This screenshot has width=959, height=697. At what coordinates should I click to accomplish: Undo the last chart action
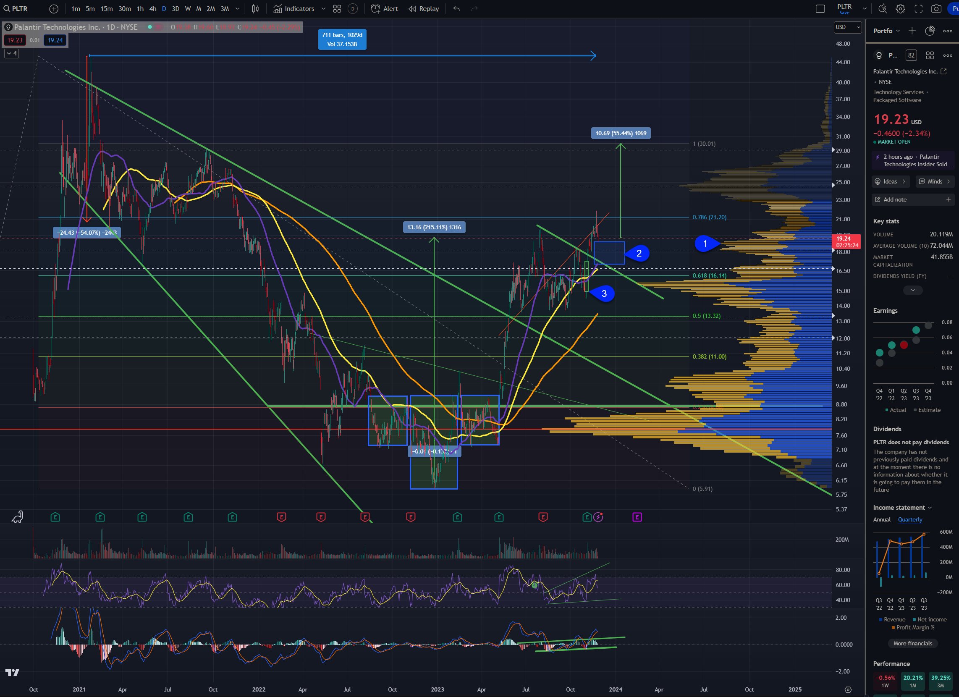(456, 8)
